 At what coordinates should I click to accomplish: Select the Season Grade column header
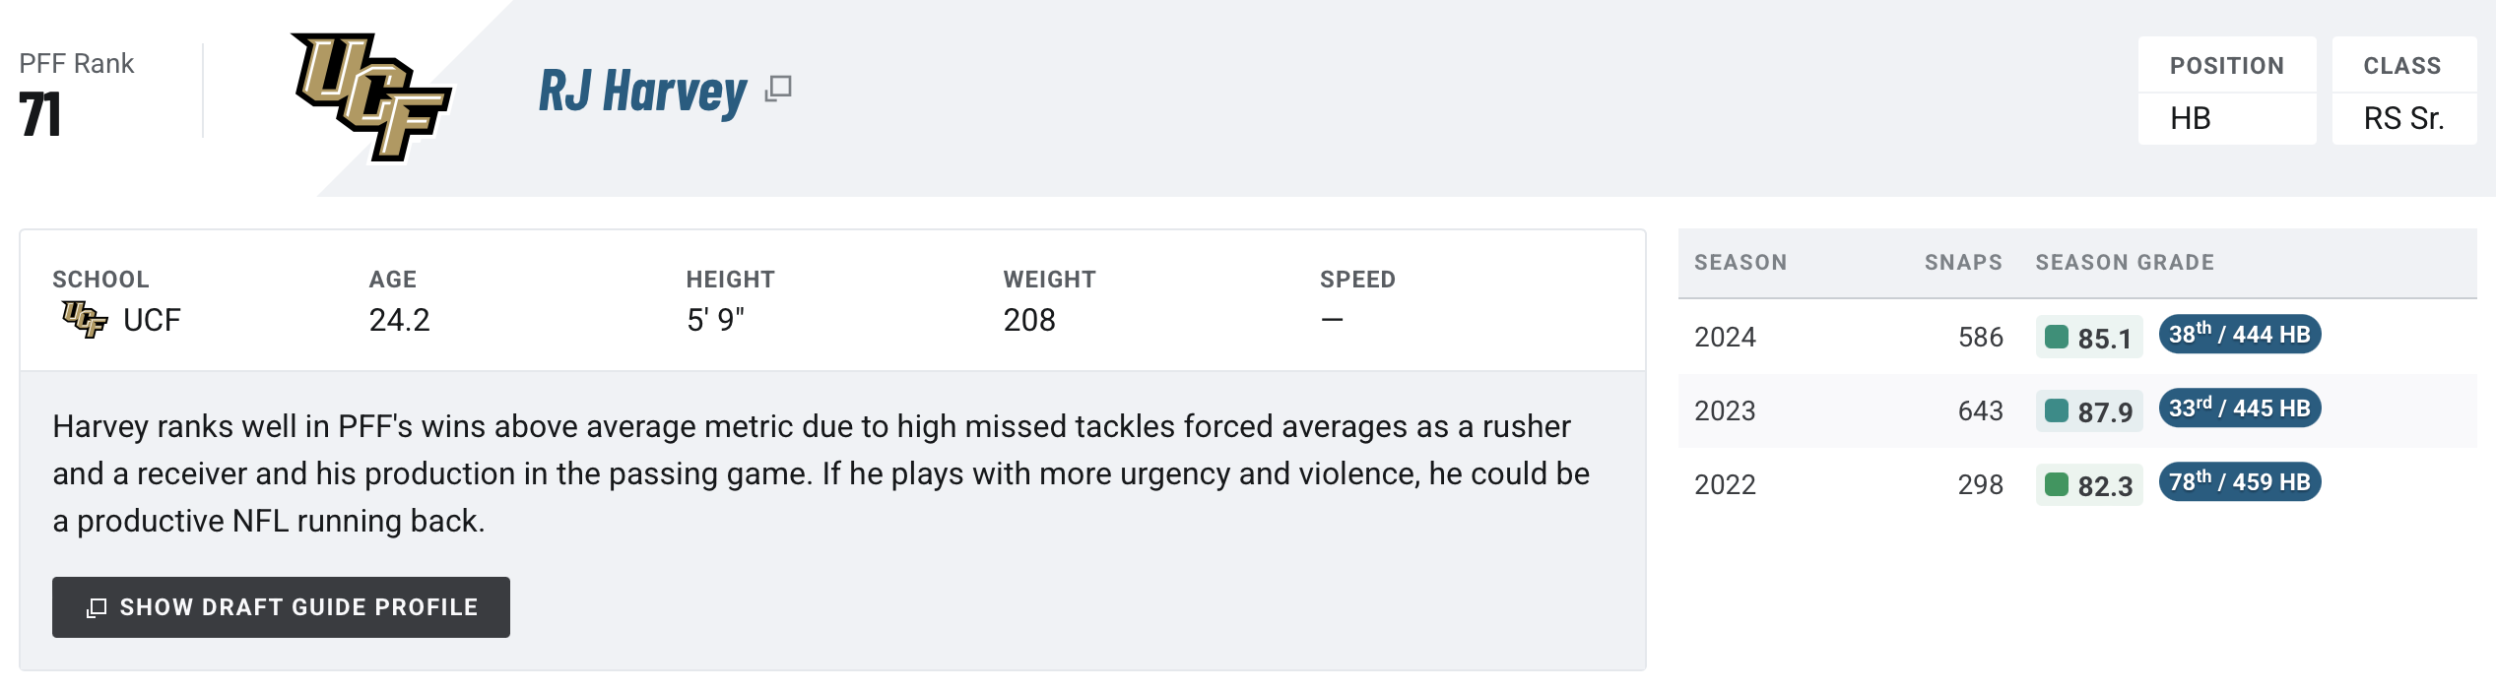pos(2125,263)
